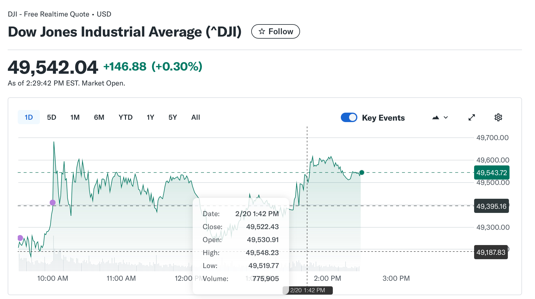Select the 1D range tab
The width and height of the screenshot is (535, 299).
29,117
